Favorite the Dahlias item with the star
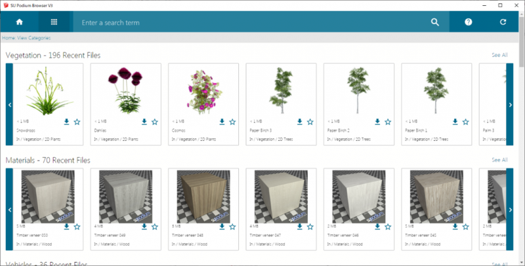 pos(155,122)
